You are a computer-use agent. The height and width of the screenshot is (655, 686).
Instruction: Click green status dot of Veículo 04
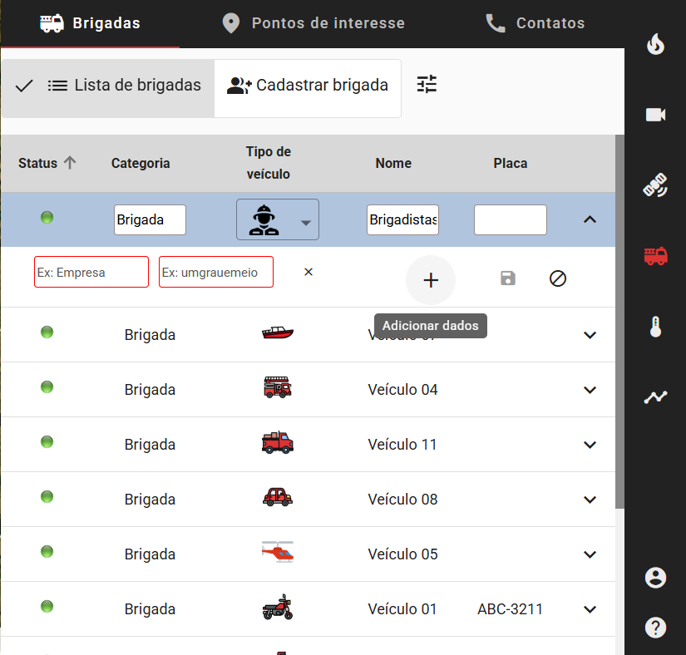coord(47,387)
